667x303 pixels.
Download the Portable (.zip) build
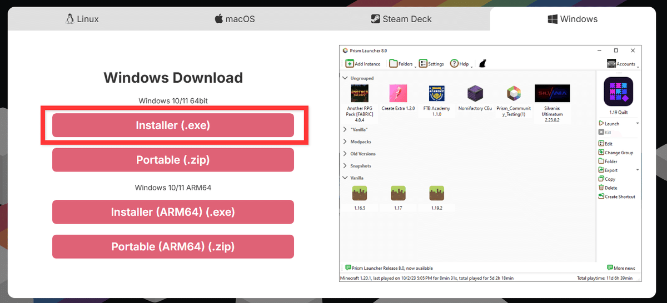click(173, 160)
